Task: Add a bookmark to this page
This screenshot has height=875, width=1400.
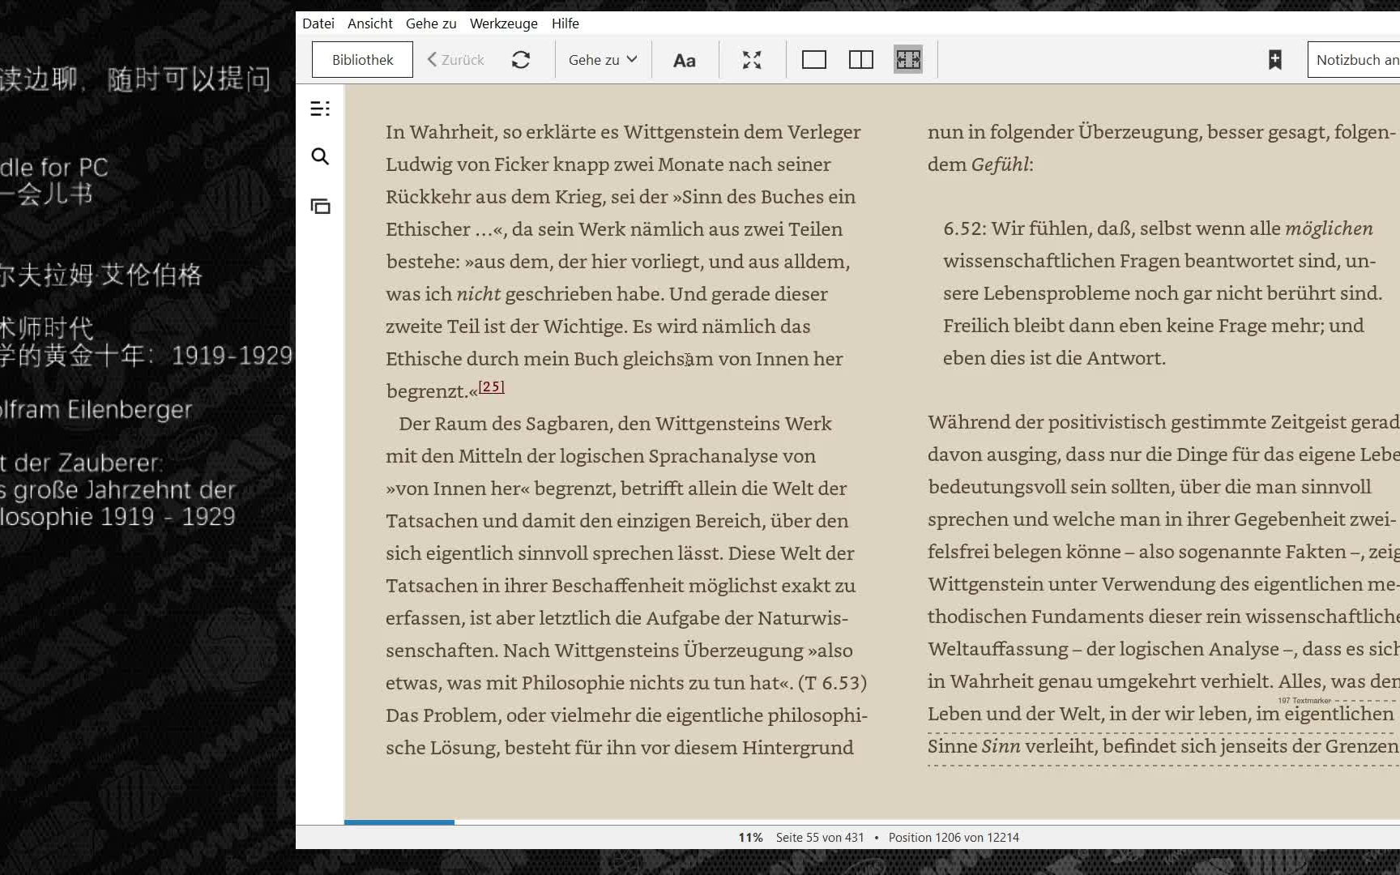Action: 1275,60
